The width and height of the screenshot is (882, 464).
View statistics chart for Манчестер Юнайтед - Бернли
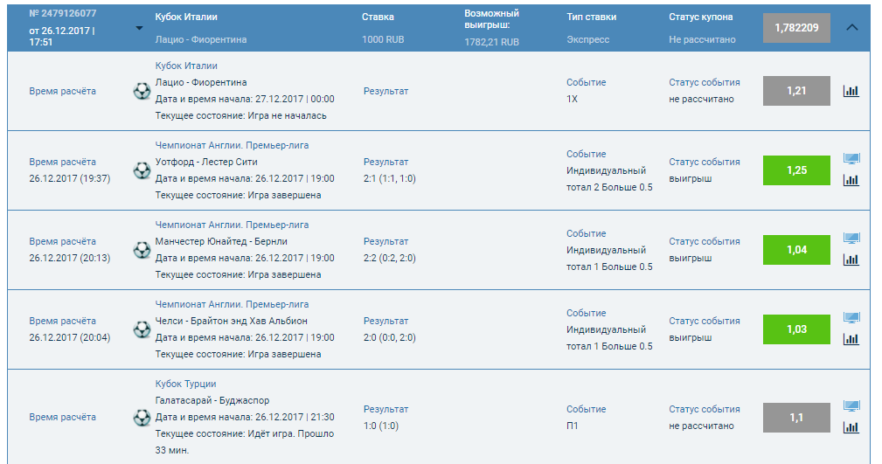click(851, 260)
